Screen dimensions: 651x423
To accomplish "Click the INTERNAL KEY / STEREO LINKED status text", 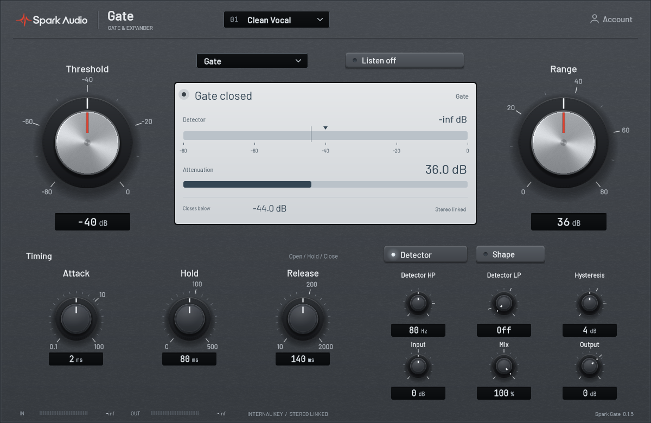I will tap(288, 414).
